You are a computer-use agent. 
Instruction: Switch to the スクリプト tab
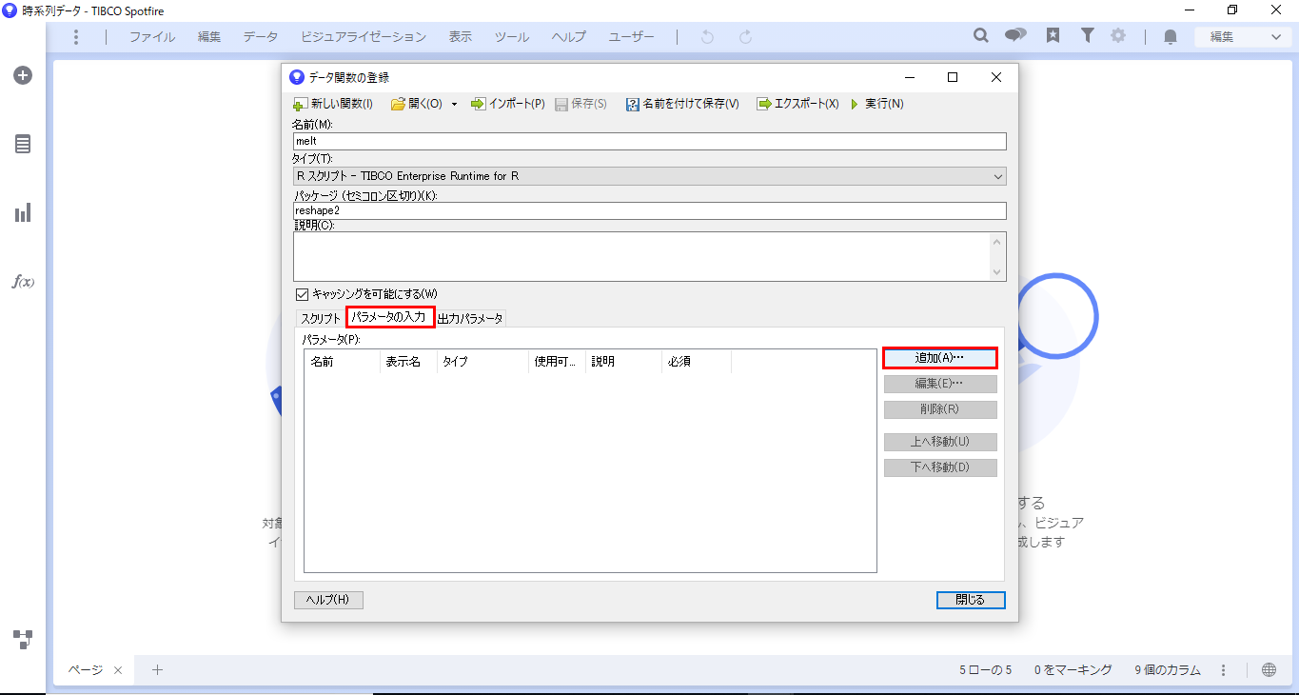click(x=321, y=318)
